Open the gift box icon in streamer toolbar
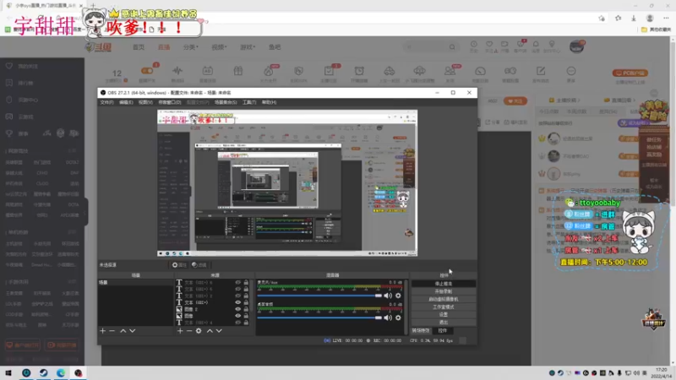 click(x=238, y=71)
